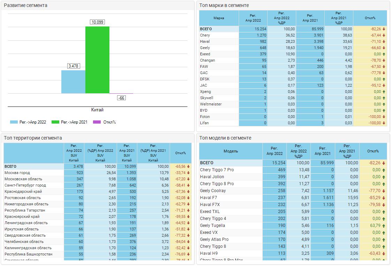Click the red down arrow in Chery brand row
This screenshot has width=391, height=276.
[x=384, y=36]
